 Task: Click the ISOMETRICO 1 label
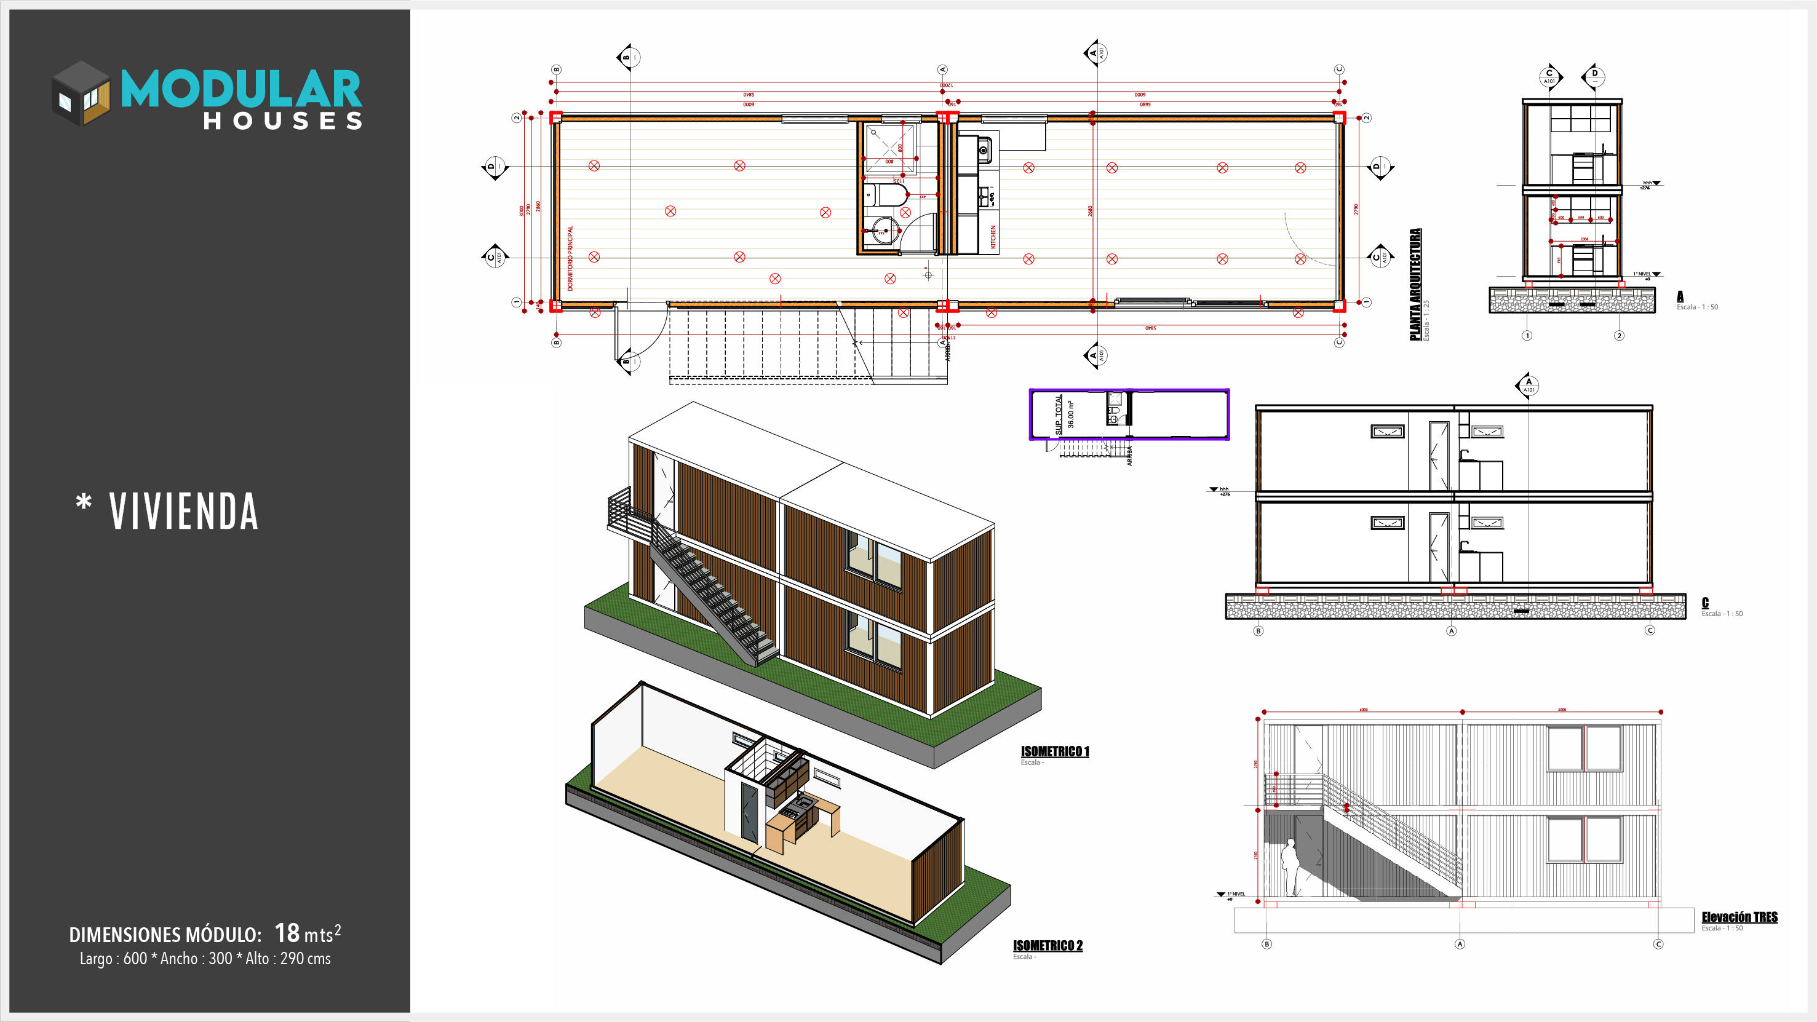click(1054, 752)
